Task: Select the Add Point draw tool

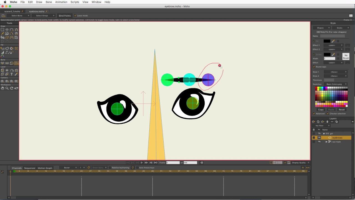Action: pos(12,29)
